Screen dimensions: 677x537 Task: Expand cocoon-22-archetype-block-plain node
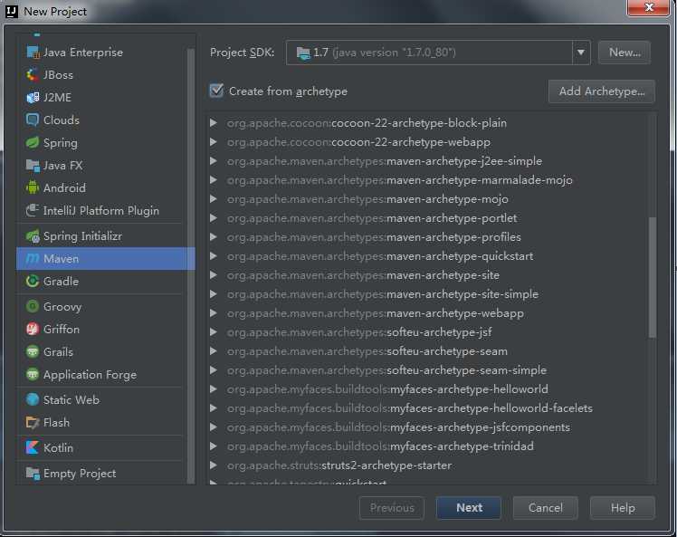(x=214, y=122)
